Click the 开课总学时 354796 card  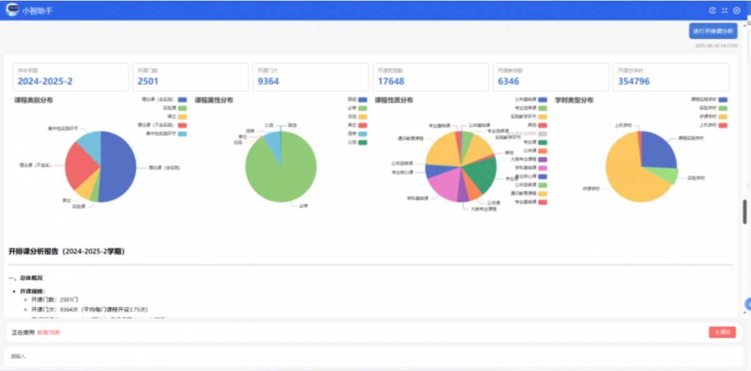tap(670, 77)
